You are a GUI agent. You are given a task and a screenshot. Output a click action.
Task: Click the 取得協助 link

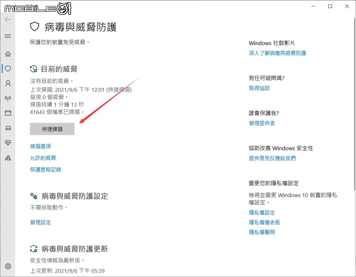tap(259, 88)
